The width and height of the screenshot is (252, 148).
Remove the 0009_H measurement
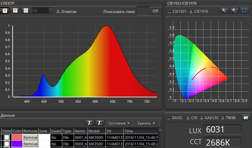tap(30, 144)
